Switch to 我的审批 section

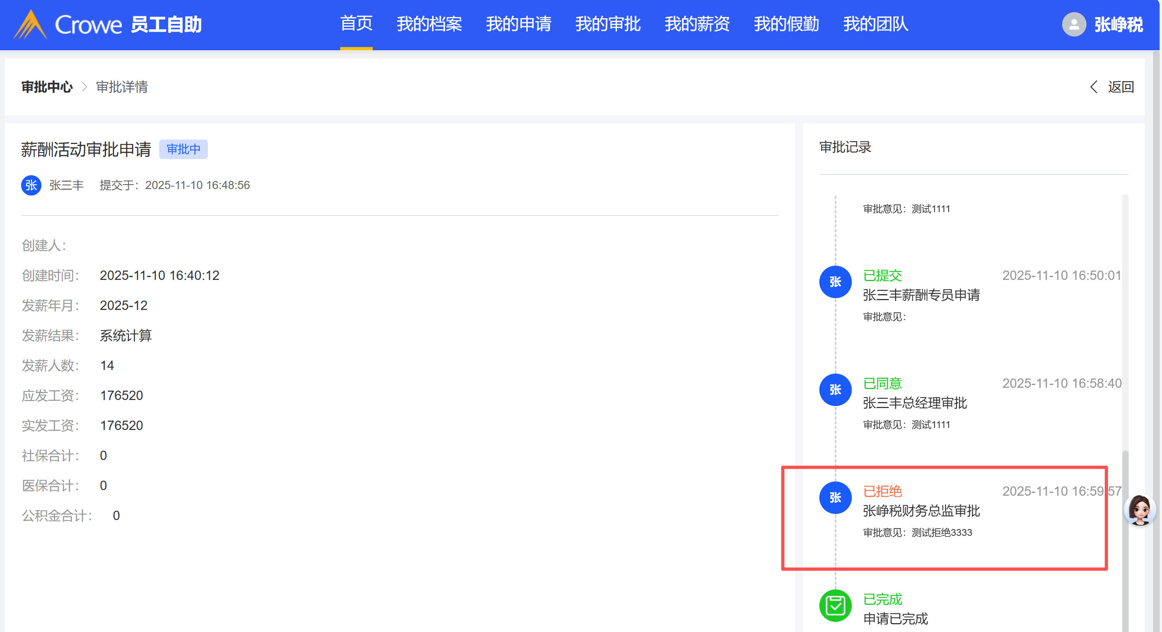[608, 24]
